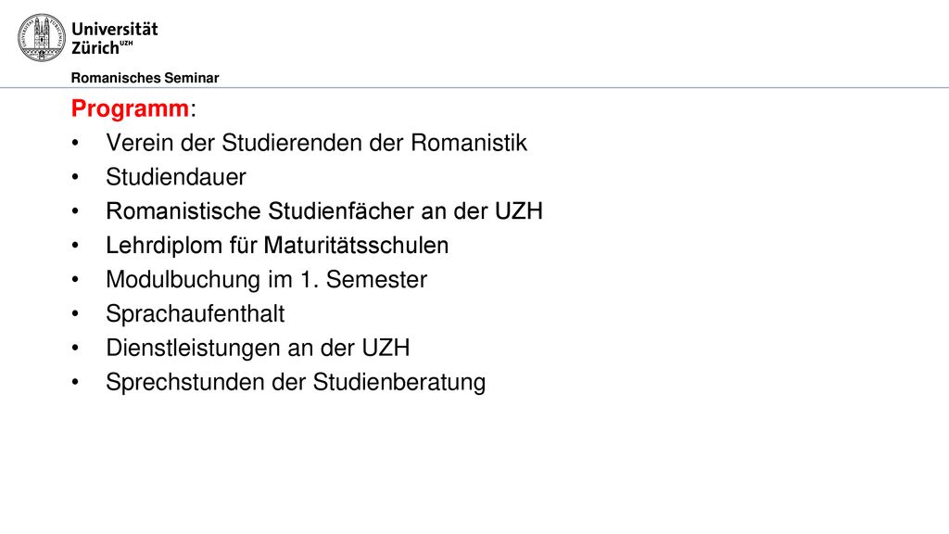Select the Universität Zürich wordmark
949x534 pixels.
point(114,37)
